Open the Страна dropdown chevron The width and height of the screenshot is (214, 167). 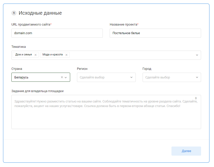tap(66, 77)
